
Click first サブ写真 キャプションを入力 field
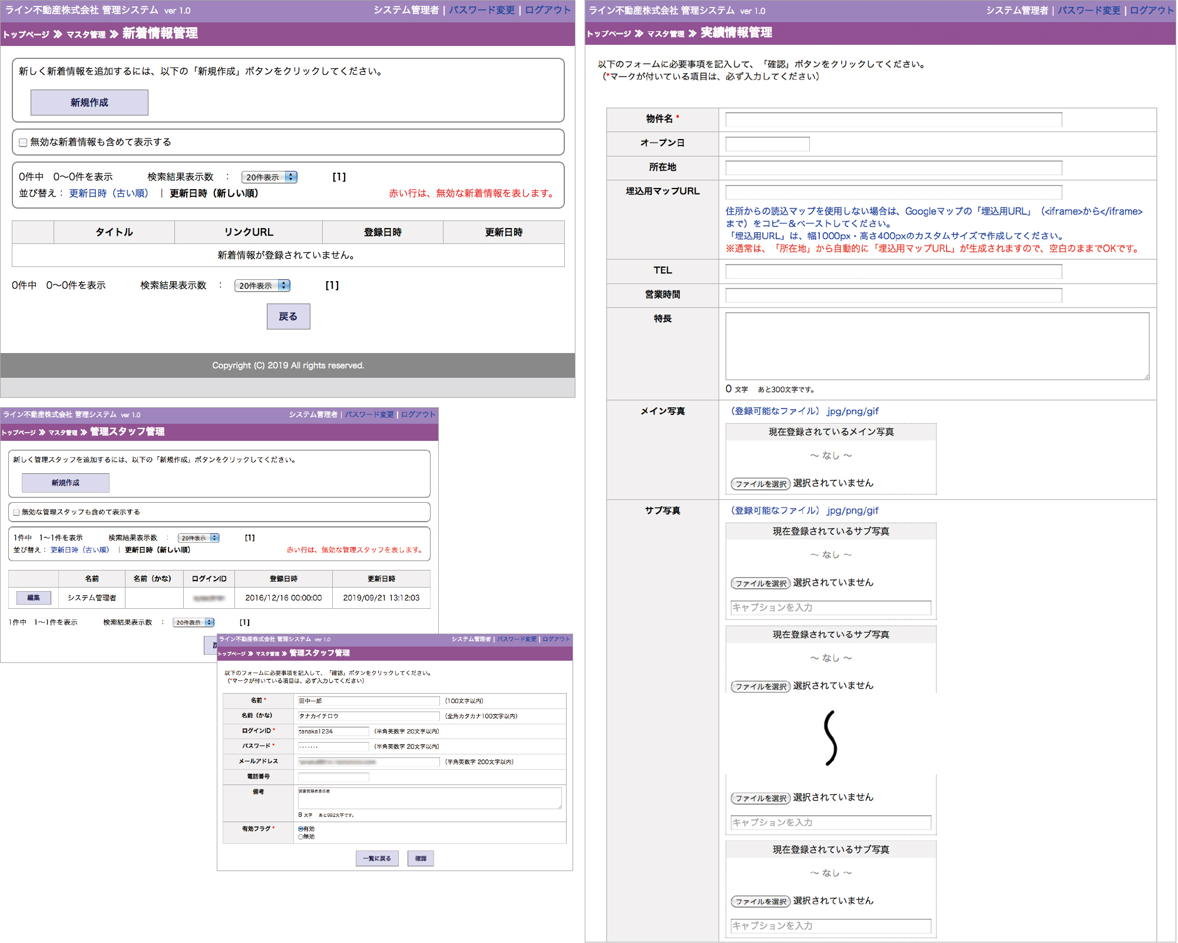(x=830, y=608)
